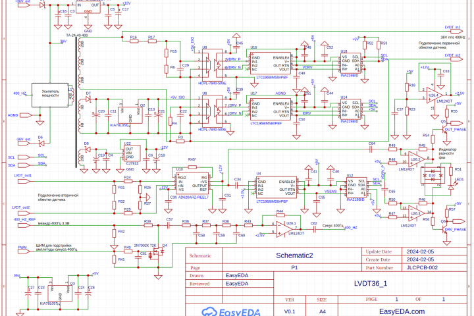The width and height of the screenshot is (474, 316).
Task: Click the LVDT36_1 project name
Action: point(370,284)
